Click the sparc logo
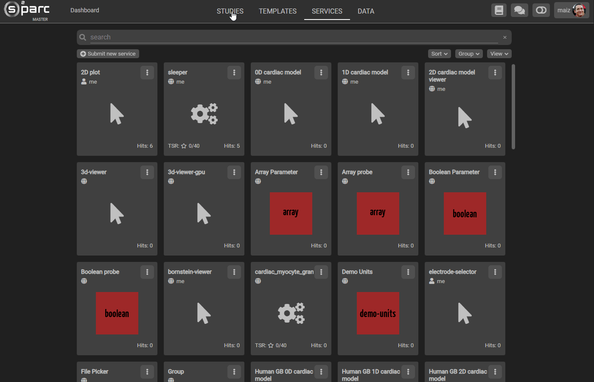This screenshot has height=382, width=594. (x=26, y=10)
